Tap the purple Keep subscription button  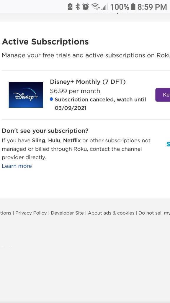coord(163,95)
